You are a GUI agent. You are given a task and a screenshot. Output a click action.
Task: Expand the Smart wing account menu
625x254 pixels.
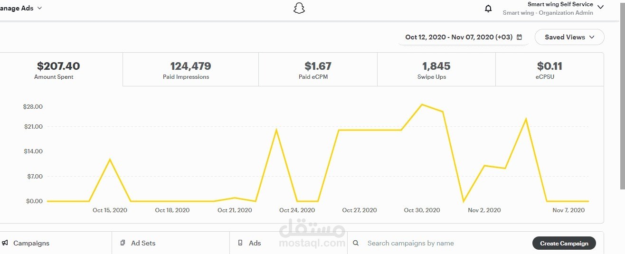tap(600, 7)
